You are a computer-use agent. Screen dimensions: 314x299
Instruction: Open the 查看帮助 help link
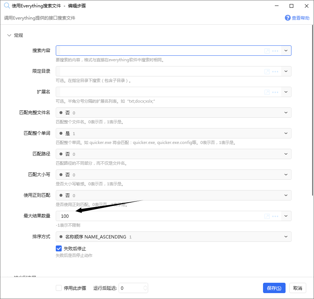[x=300, y=18]
